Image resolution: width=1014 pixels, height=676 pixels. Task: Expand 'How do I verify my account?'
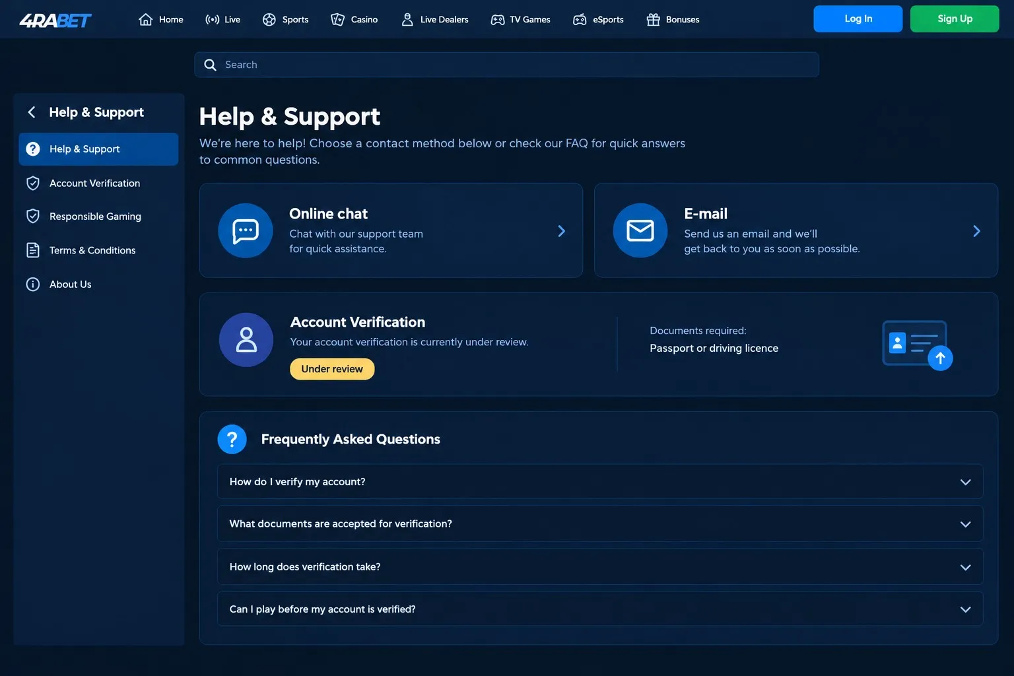click(x=600, y=482)
